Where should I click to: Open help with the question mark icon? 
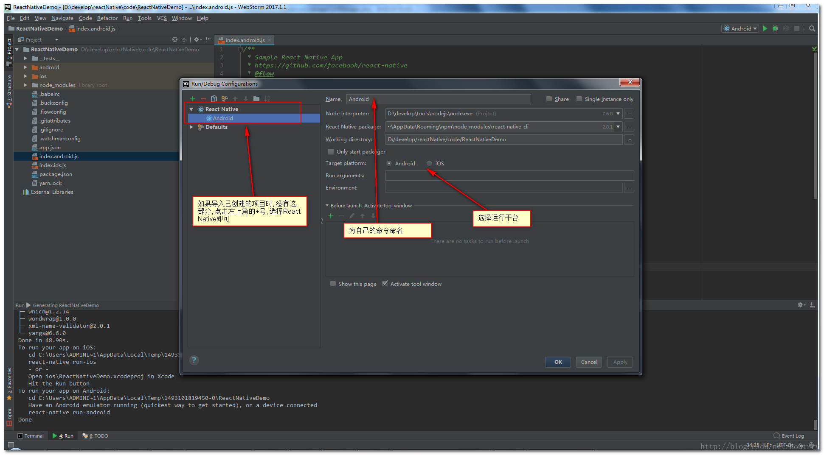click(194, 360)
